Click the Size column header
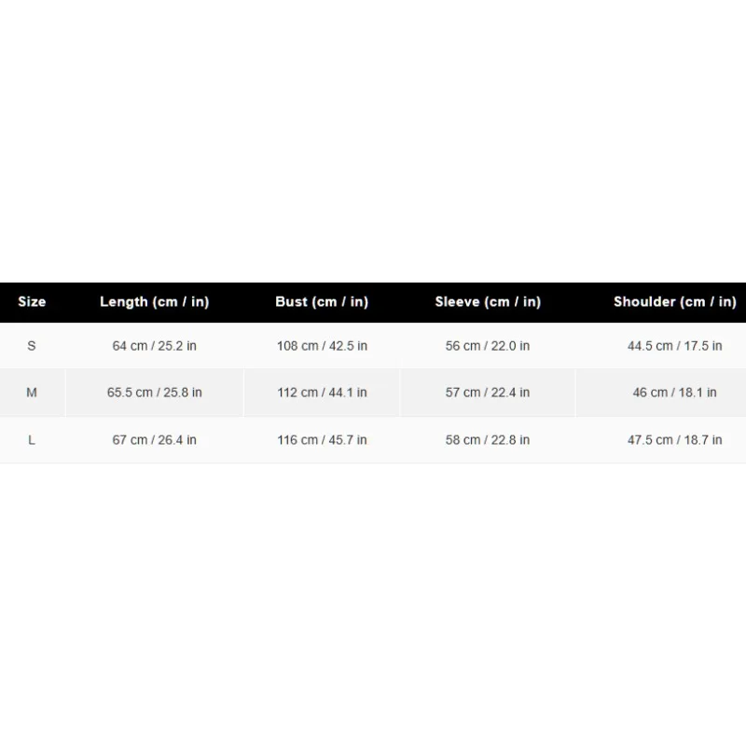 tap(32, 301)
